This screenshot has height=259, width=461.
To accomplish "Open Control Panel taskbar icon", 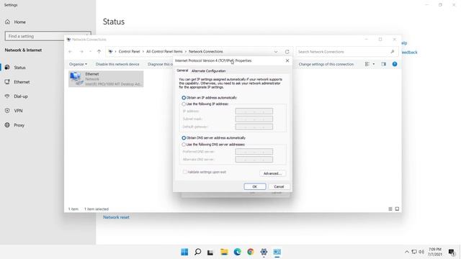I will pos(277,252).
